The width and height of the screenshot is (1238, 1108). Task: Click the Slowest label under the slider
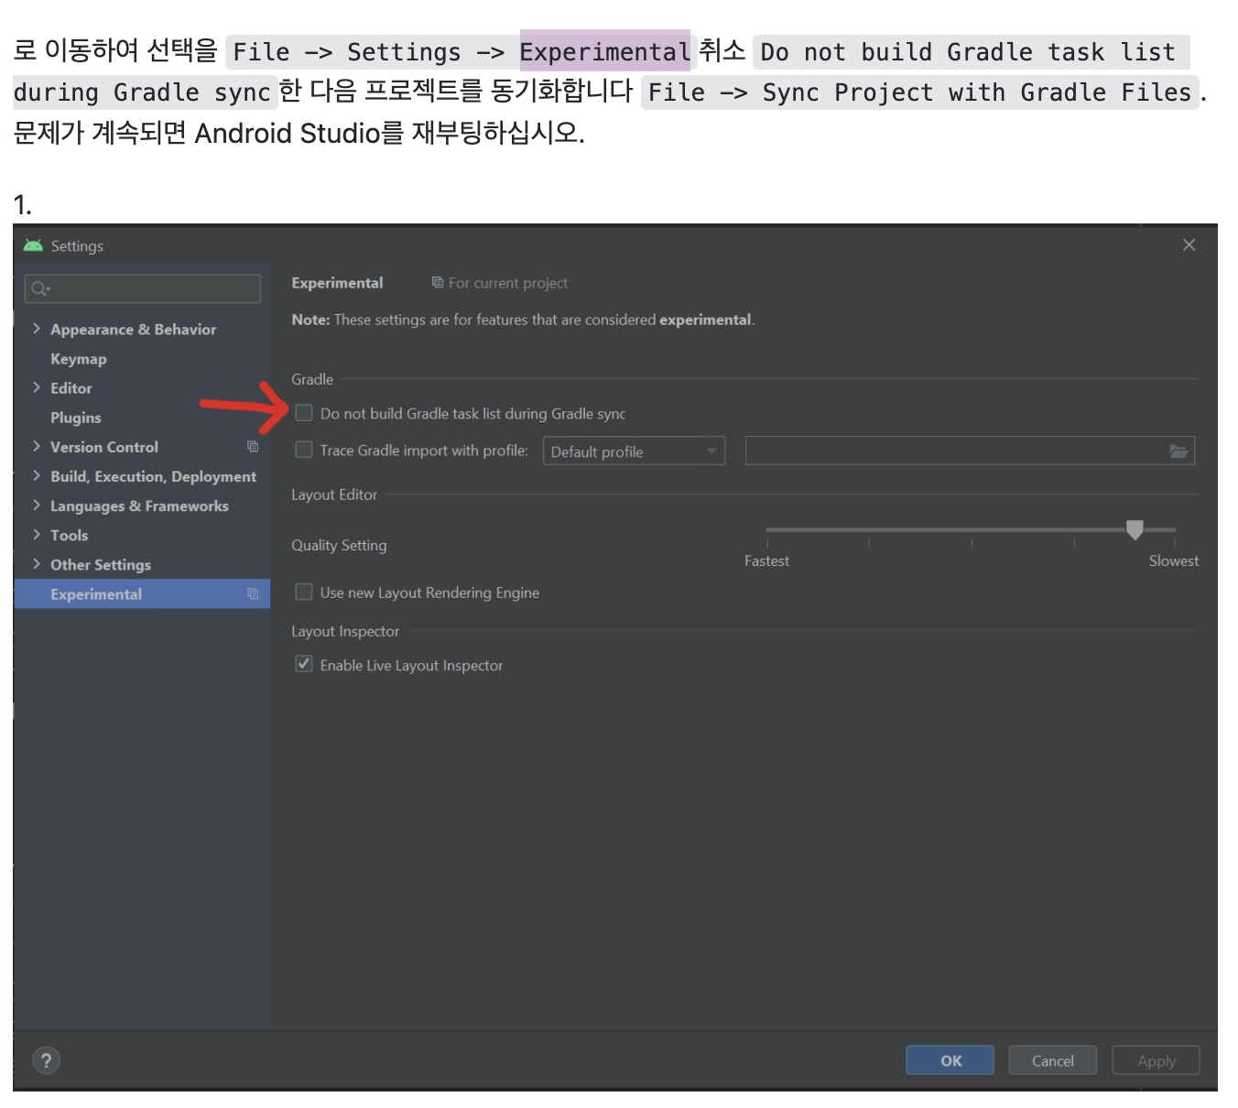pyautogui.click(x=1174, y=560)
